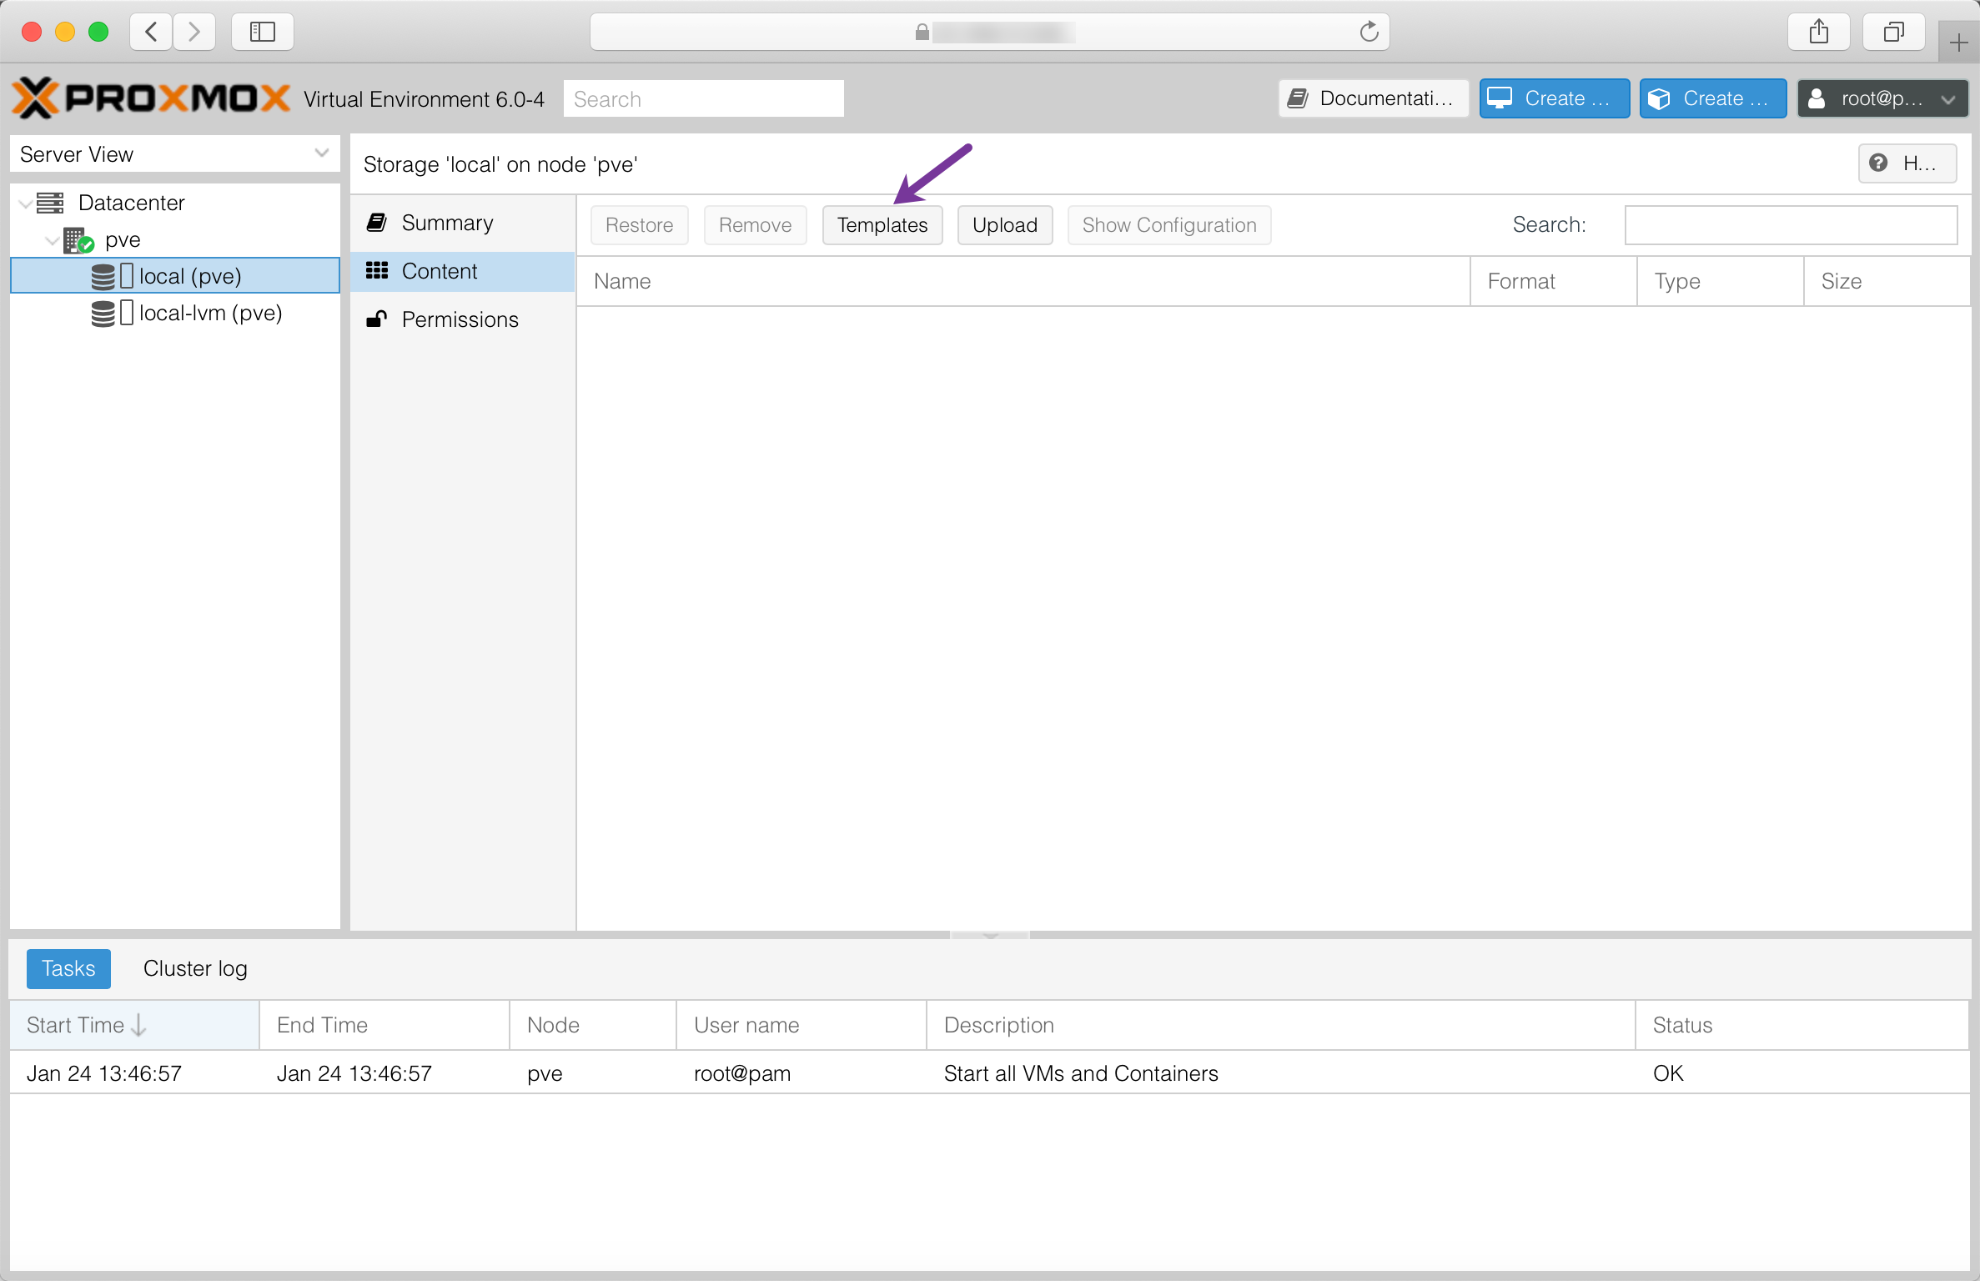Click the Datacenter server icon
The image size is (1980, 1281).
(50, 203)
